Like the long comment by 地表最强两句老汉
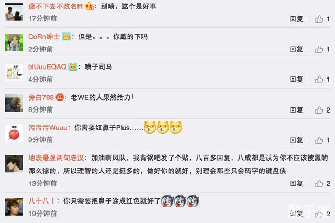This screenshot has height=223, width=335. (319, 184)
